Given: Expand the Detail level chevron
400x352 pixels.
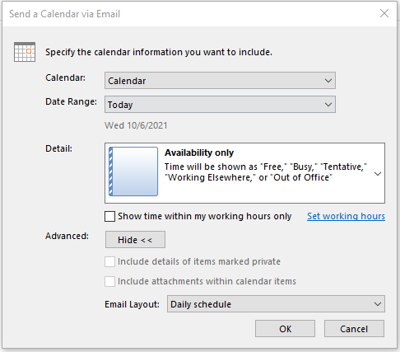Looking at the screenshot, I should 378,174.
